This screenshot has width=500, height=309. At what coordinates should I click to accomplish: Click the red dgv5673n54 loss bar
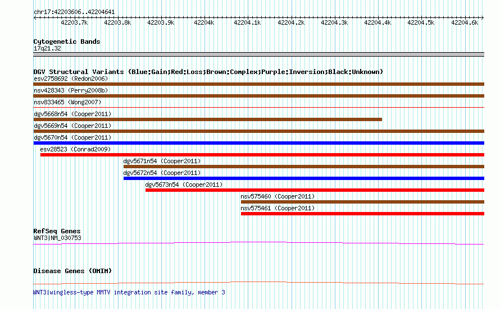point(315,190)
